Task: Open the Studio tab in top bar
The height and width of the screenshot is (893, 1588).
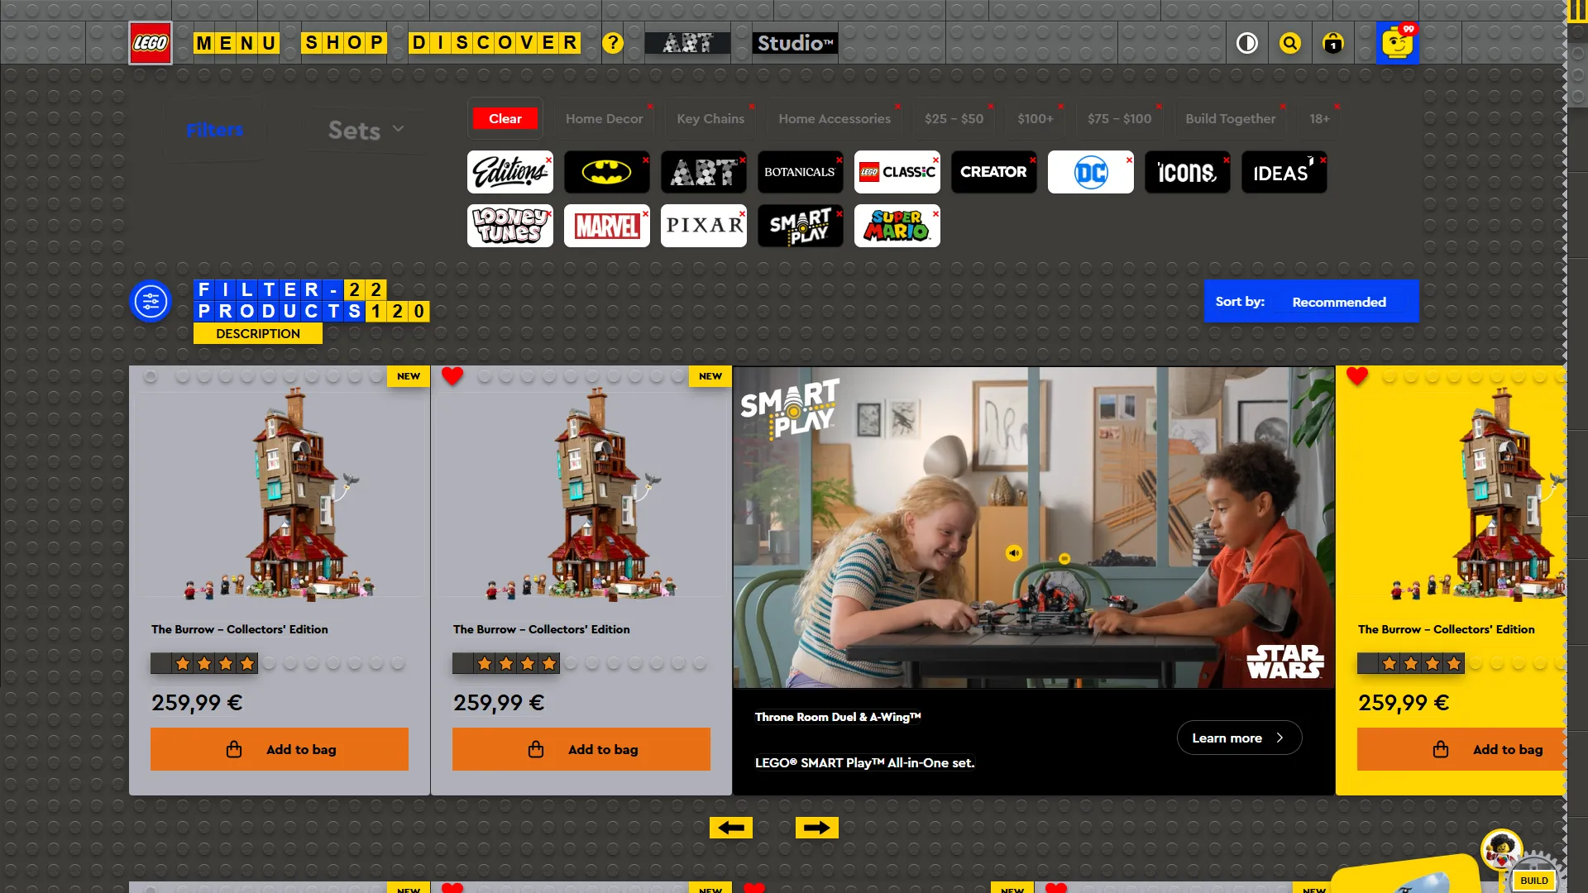Action: [x=795, y=43]
